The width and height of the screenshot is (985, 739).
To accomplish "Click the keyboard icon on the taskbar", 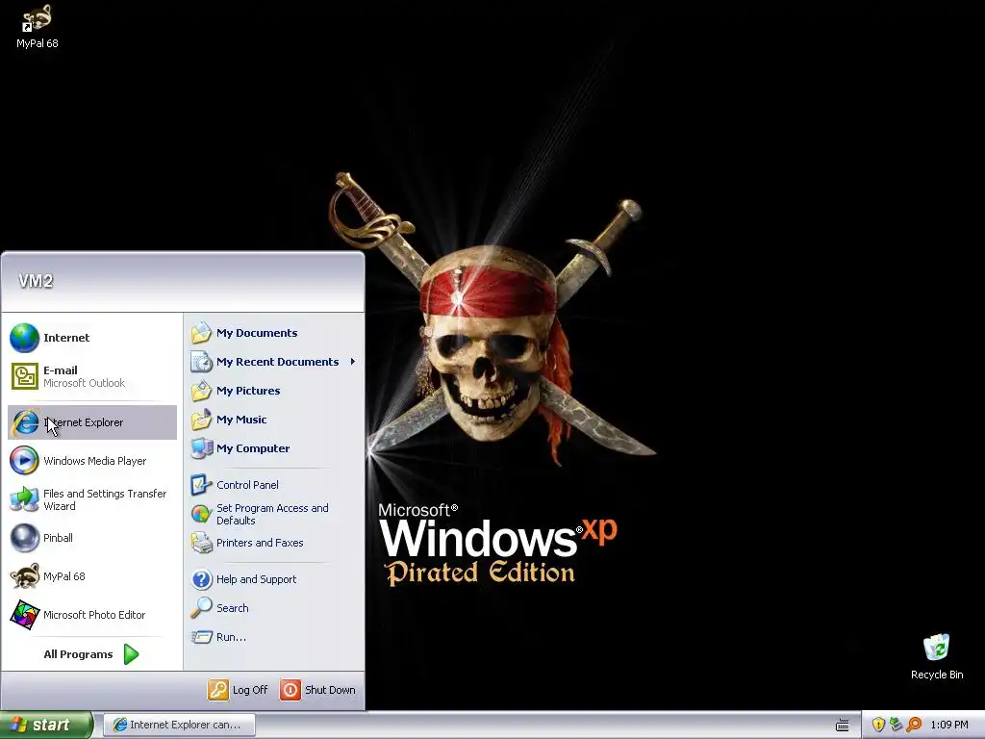I will pos(843,726).
